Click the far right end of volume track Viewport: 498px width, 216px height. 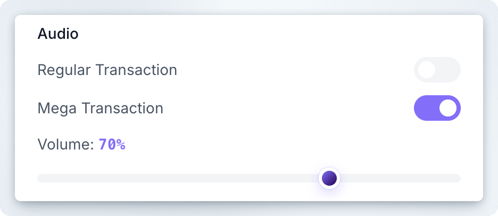click(458, 178)
